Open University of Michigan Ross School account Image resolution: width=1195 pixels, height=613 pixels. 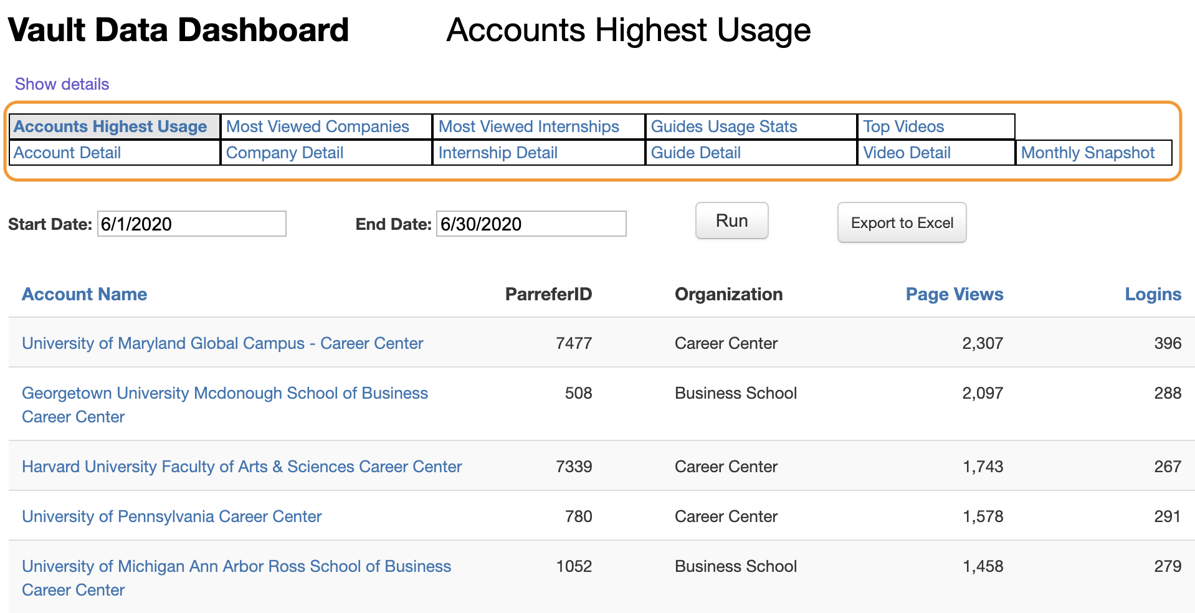tap(236, 578)
